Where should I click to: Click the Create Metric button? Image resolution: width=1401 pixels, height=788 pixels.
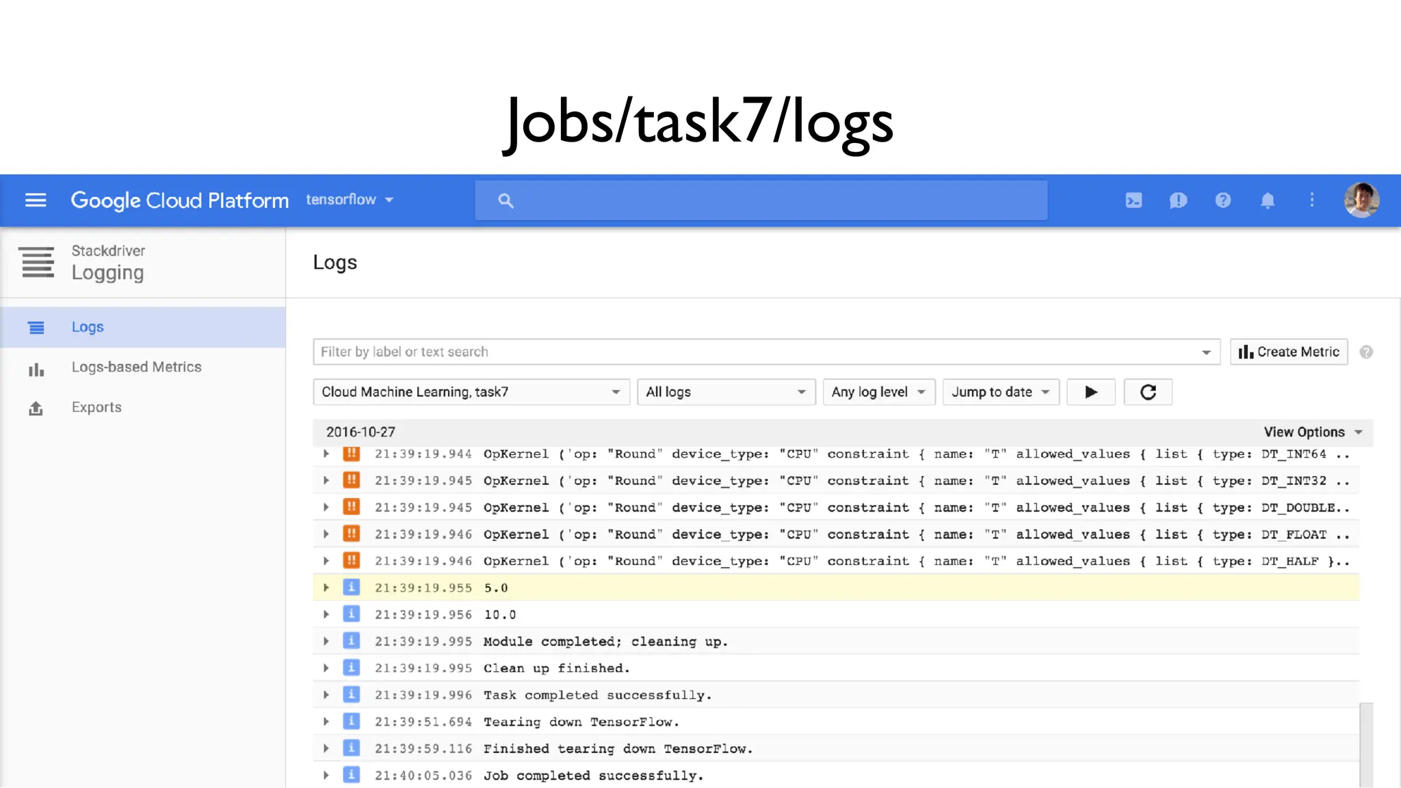(x=1288, y=352)
